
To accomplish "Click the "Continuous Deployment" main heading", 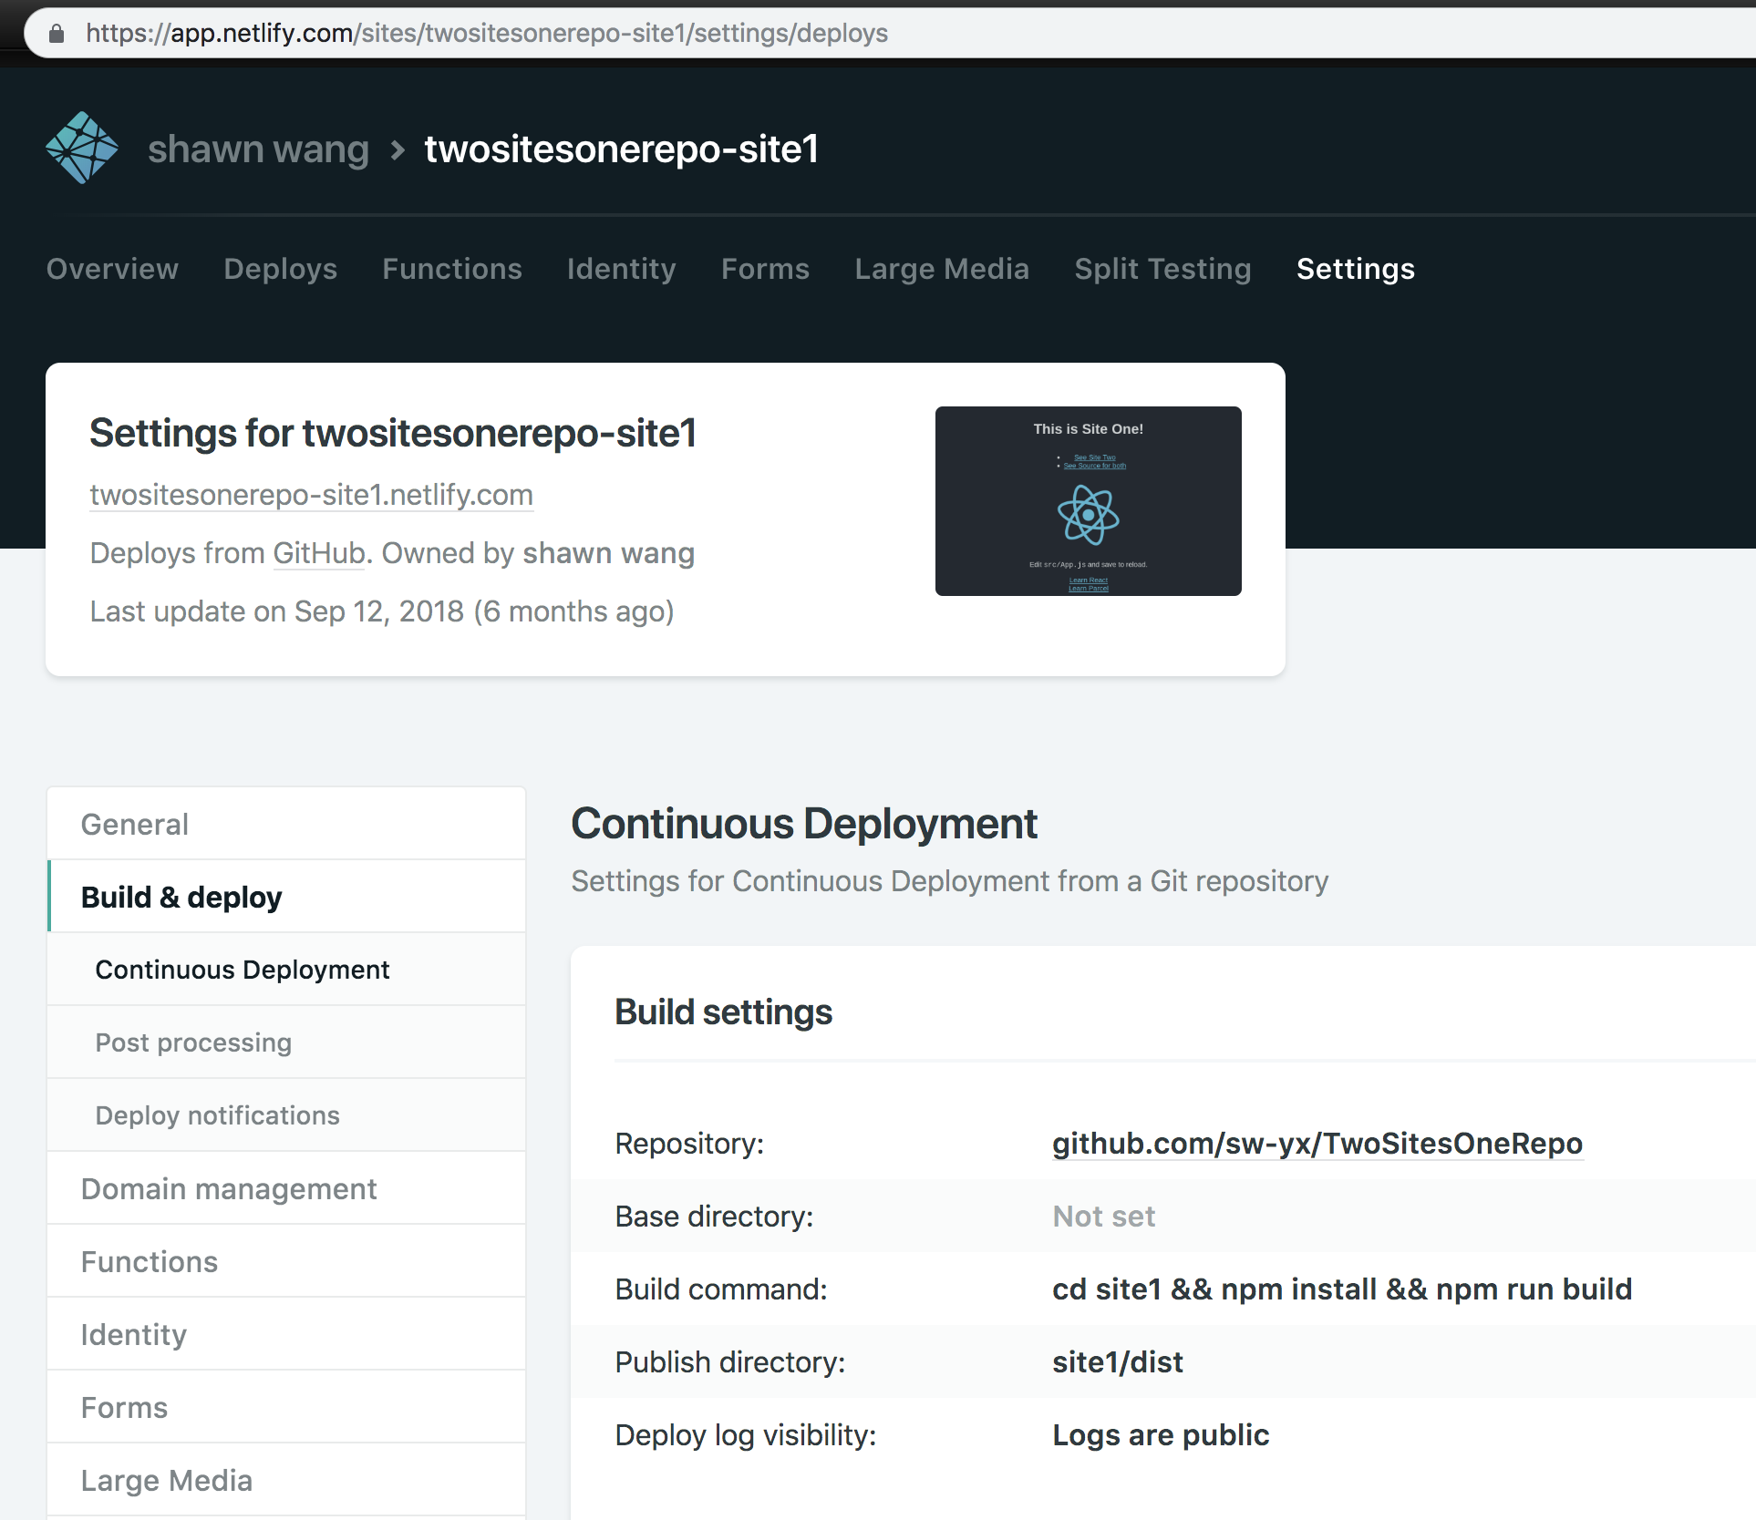I will [804, 824].
